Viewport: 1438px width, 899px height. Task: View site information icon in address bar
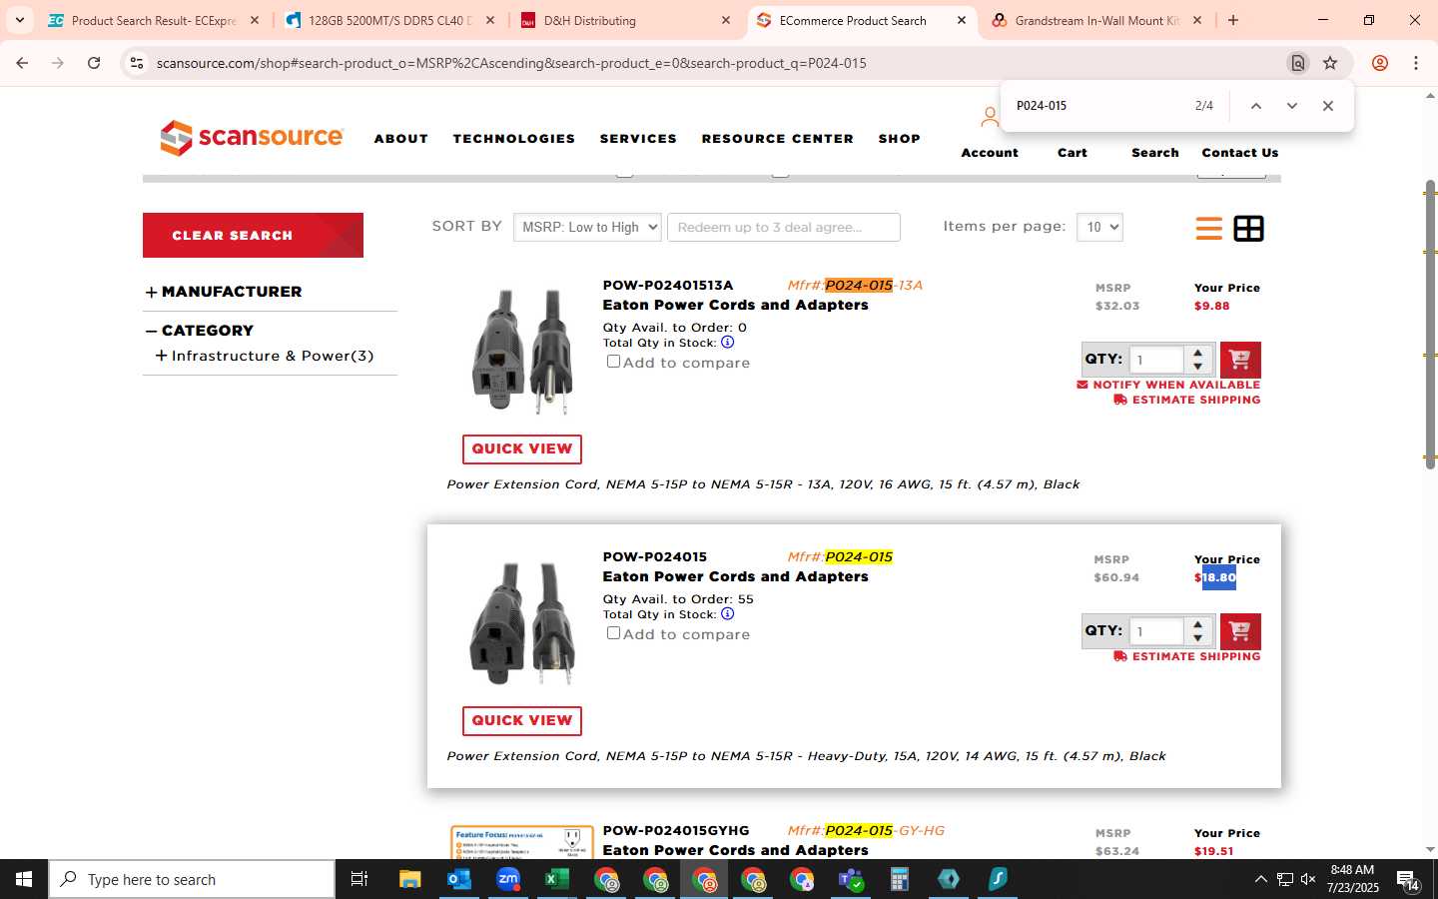tap(137, 63)
